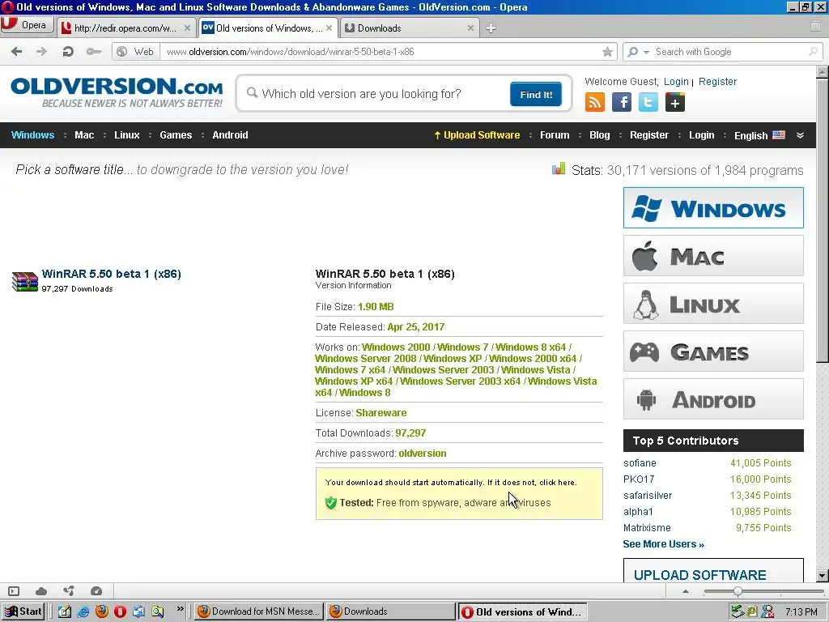The width and height of the screenshot is (829, 622).
Task: Open zoom menu arrow beside slider
Action: point(686,591)
